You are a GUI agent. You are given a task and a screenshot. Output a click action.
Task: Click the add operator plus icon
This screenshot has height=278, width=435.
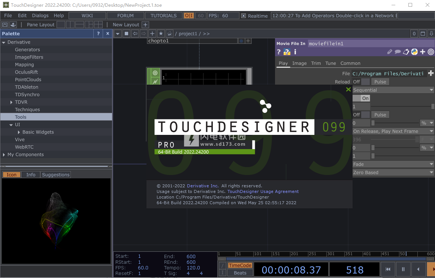pos(152,34)
